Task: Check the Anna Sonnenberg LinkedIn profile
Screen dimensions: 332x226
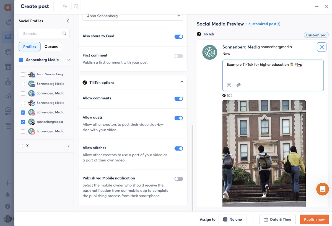Action: [x=23, y=74]
